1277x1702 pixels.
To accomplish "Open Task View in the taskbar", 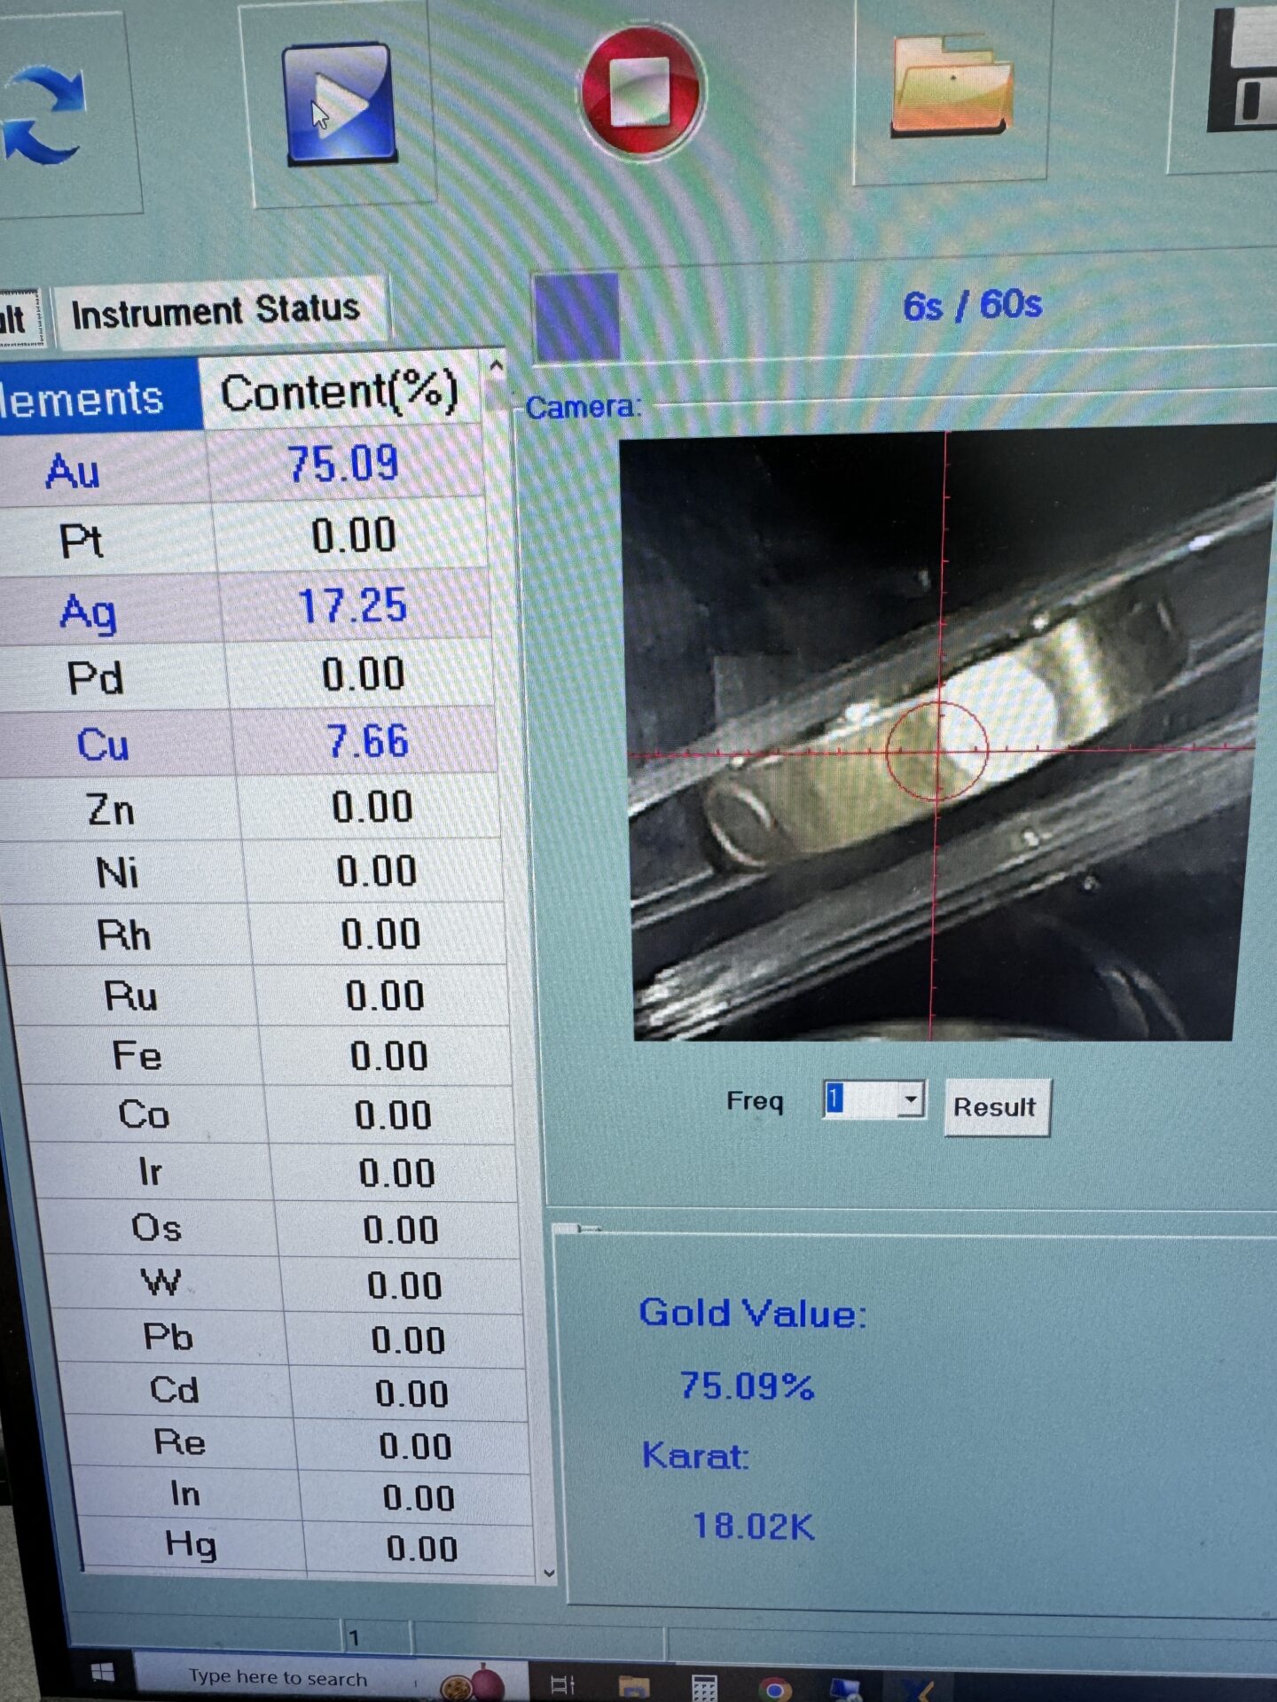I will 563,1683.
